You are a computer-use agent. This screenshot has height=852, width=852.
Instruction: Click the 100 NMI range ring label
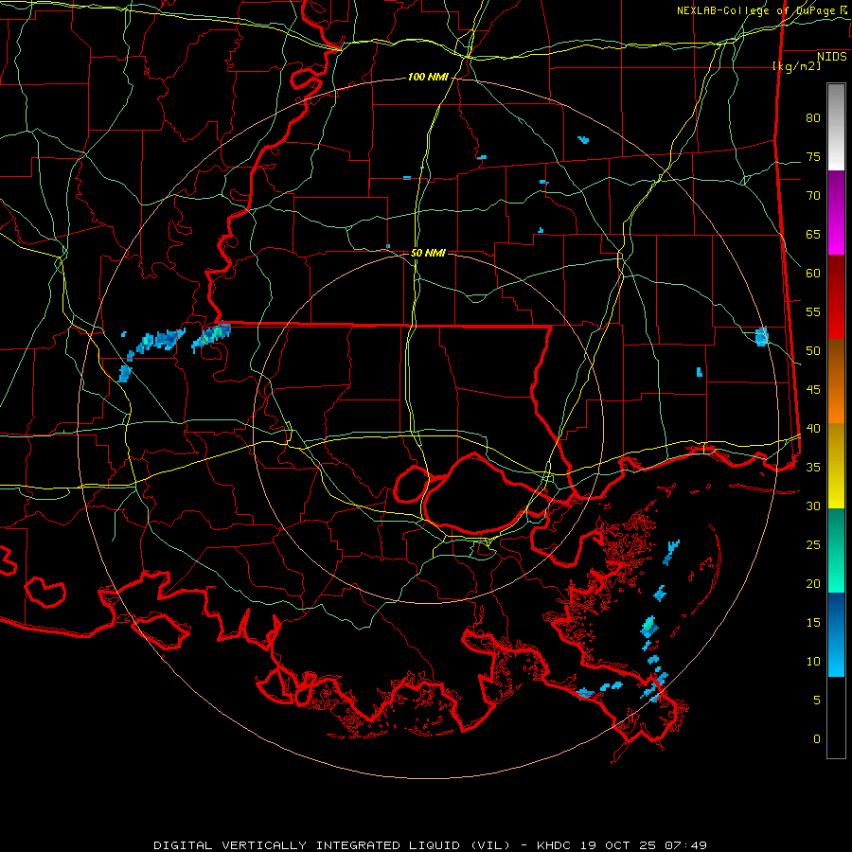[428, 78]
